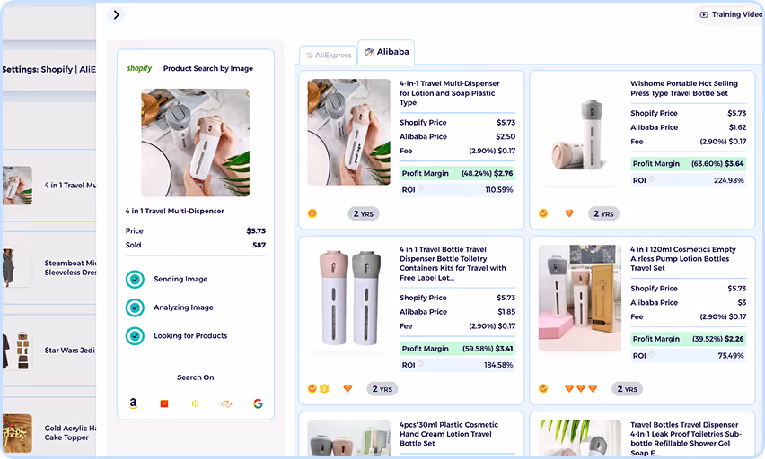Click Sold 587 value in search panel
The image size is (765, 459).
tap(259, 245)
